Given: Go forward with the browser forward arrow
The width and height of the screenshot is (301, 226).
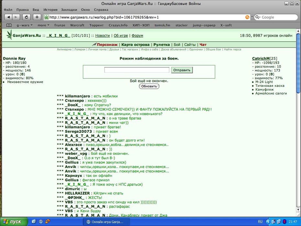Looking at the screenshot, I should (16, 17).
